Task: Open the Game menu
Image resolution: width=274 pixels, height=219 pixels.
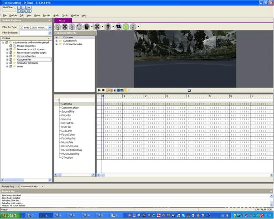Action: tap(37, 15)
